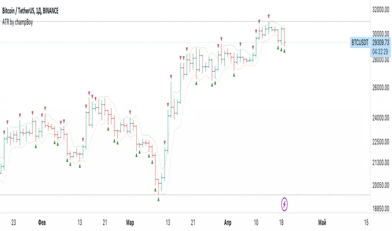Click the topmost red down-arrow signal marker
The width and height of the screenshot is (392, 231).
coord(269,16)
